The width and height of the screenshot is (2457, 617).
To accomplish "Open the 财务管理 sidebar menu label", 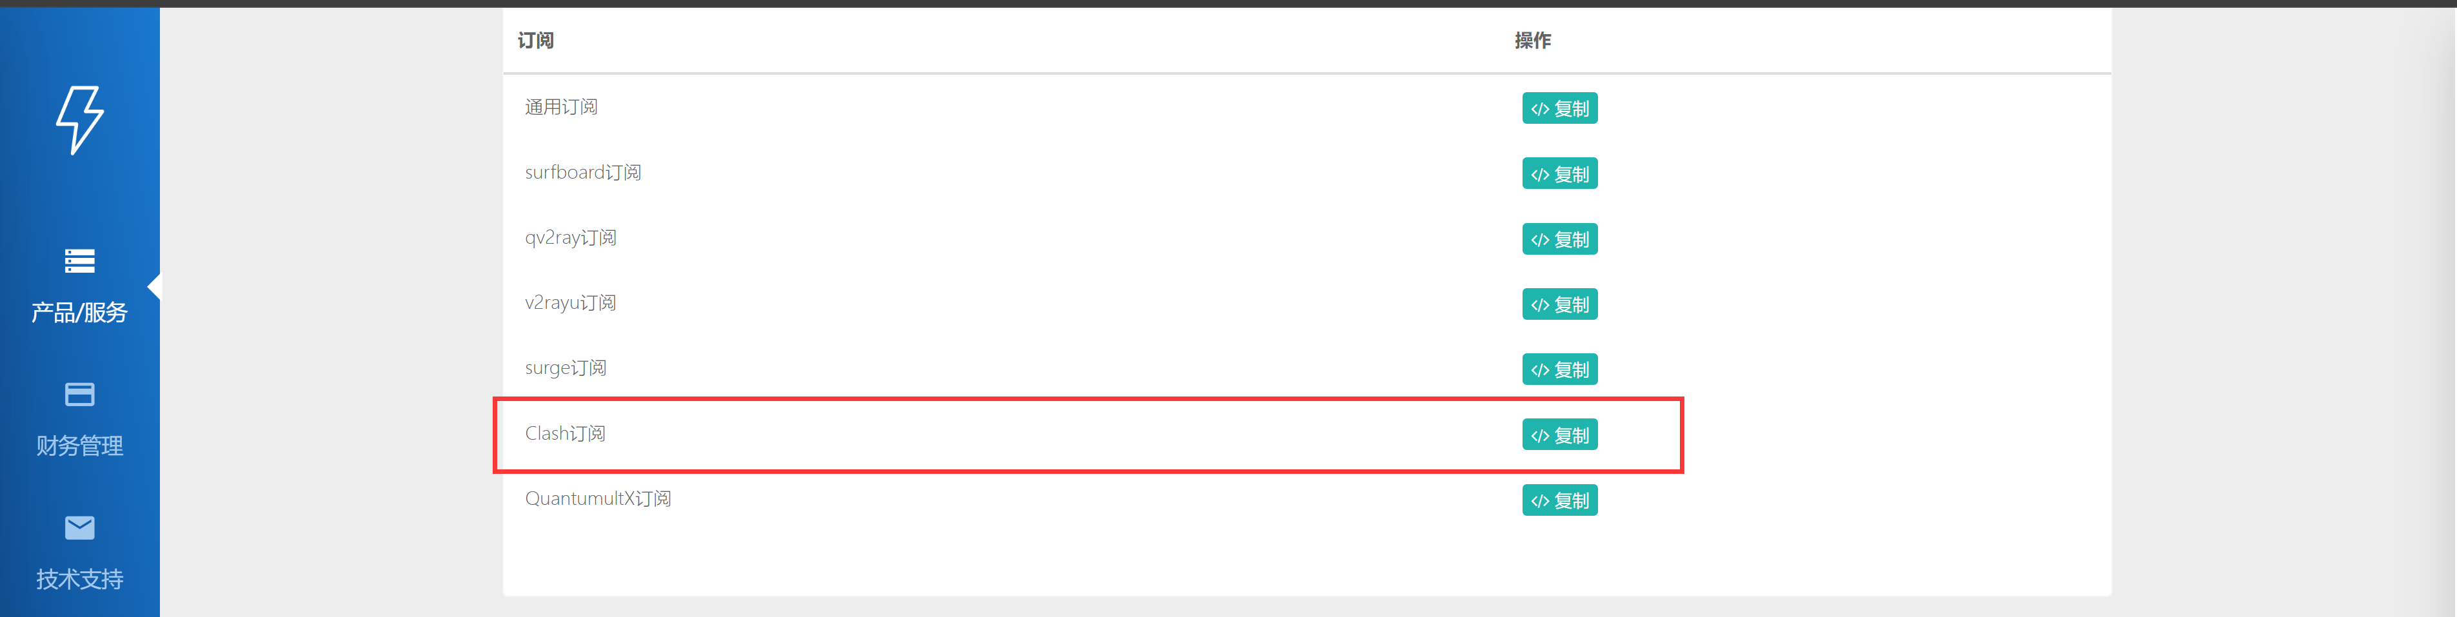I will coord(80,446).
